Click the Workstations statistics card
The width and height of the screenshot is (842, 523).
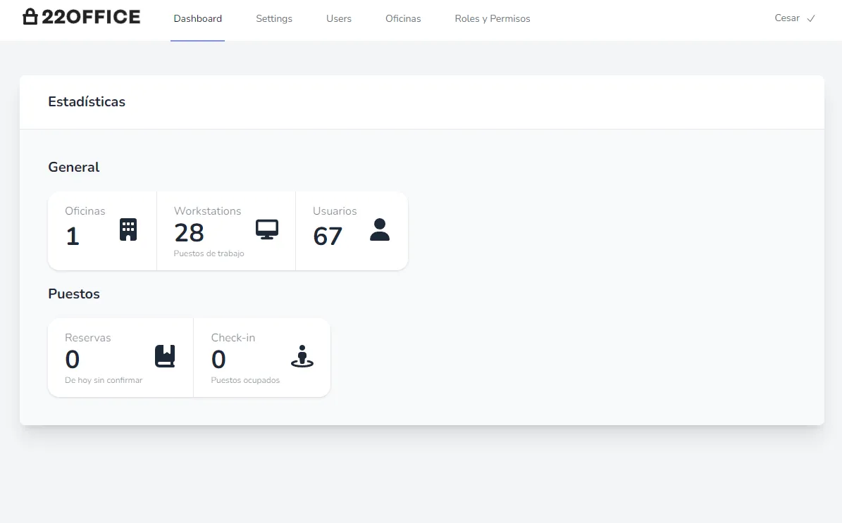tap(225, 230)
